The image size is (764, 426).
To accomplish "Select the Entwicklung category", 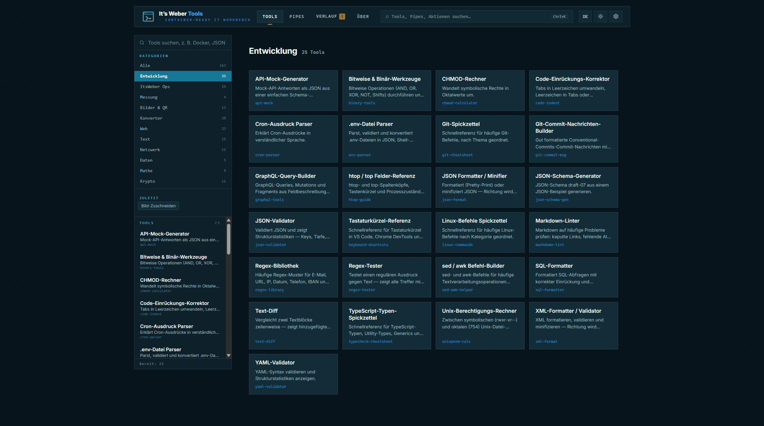I will [x=183, y=76].
